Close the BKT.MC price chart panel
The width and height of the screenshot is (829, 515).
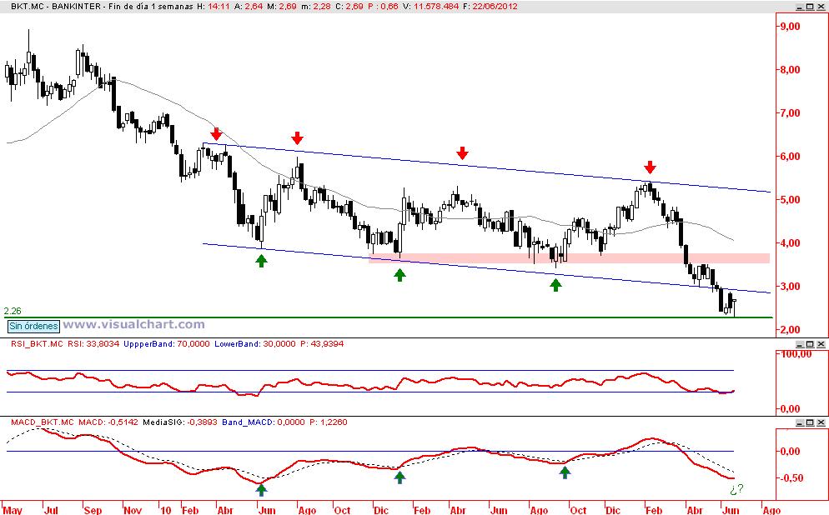coord(820,7)
